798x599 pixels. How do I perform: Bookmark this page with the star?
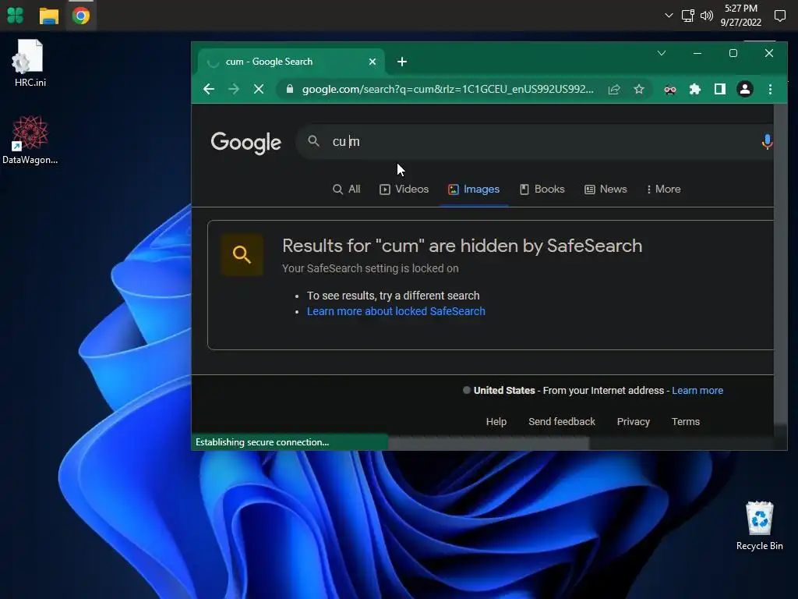639,89
